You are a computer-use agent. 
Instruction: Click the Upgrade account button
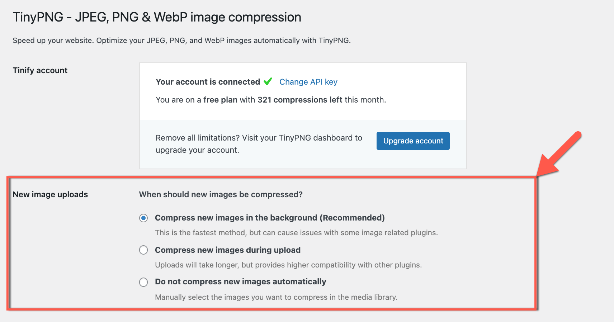point(413,141)
